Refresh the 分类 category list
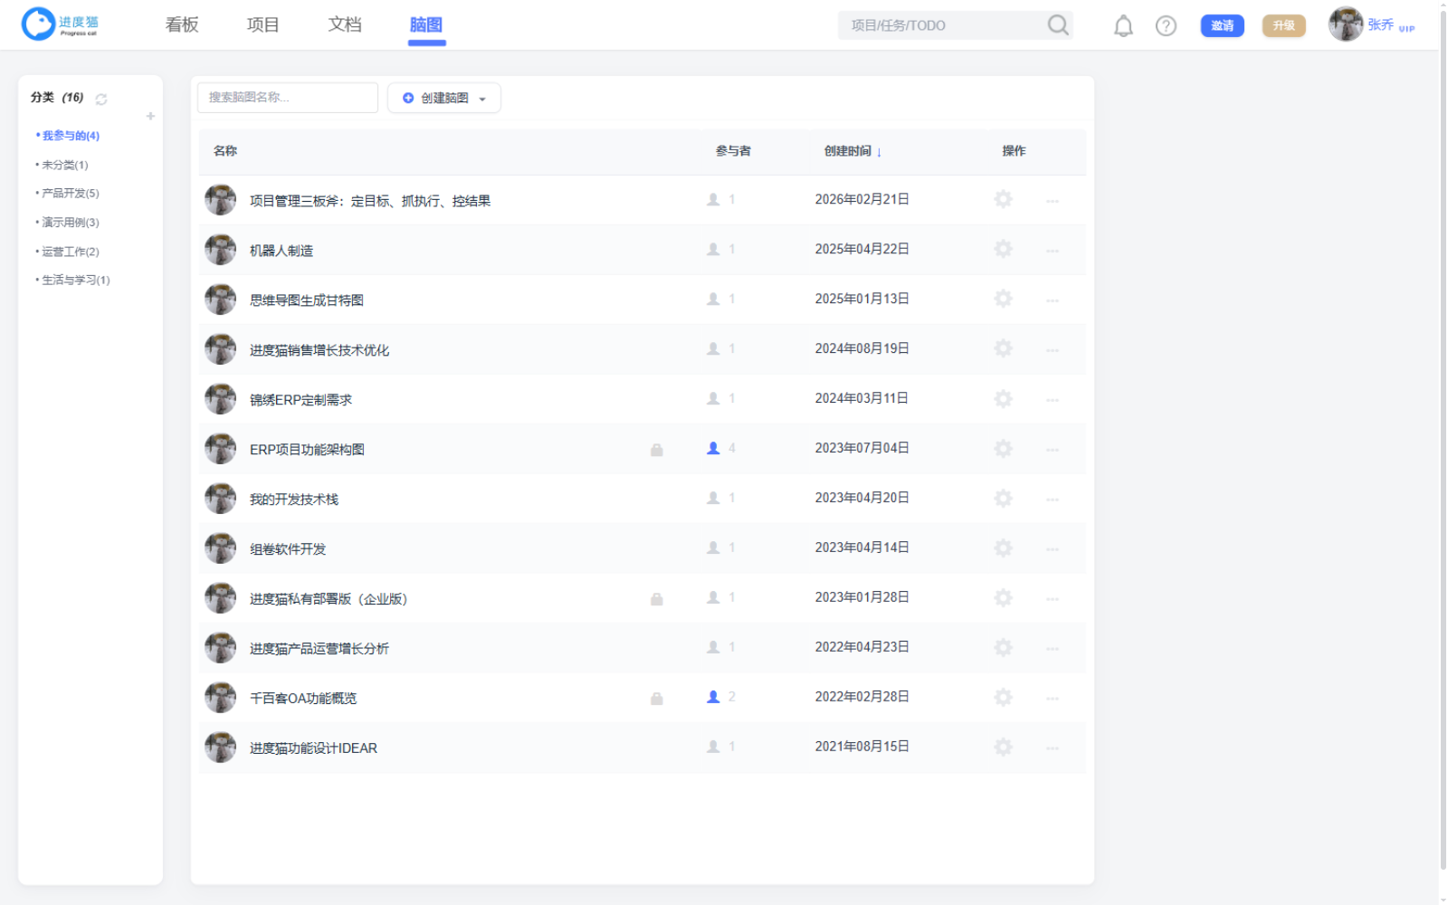This screenshot has height=905, width=1448. pyautogui.click(x=101, y=99)
